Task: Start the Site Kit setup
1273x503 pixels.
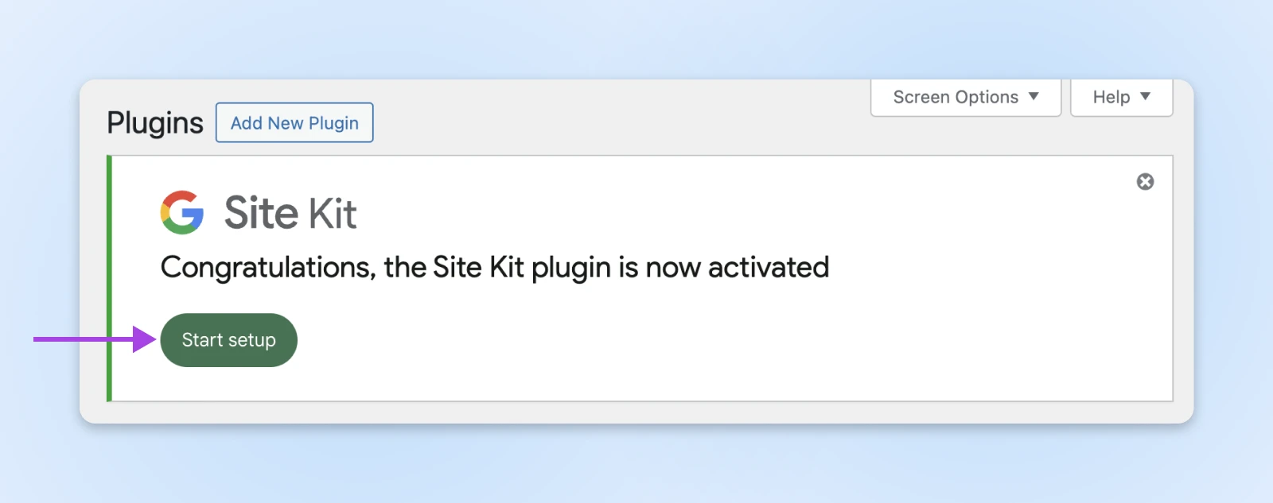Action: 228,340
